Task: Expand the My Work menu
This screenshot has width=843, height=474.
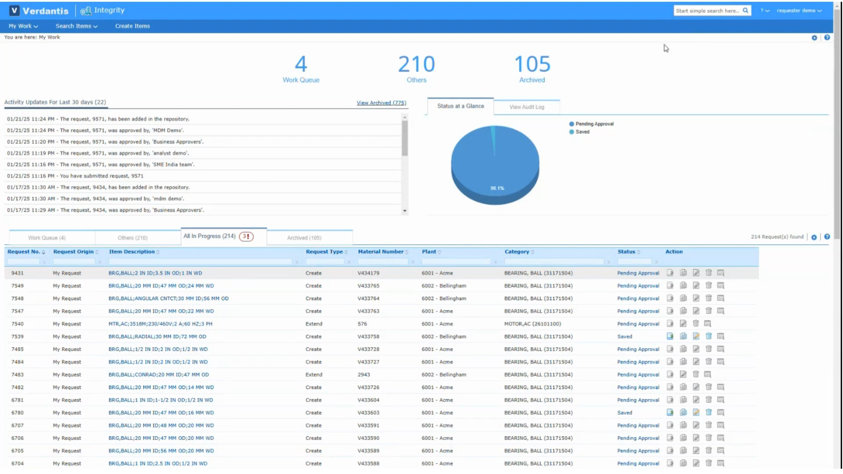Action: click(23, 26)
